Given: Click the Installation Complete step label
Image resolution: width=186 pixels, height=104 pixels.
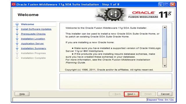Looking at the screenshot, I should pyautogui.click(x=33, y=58).
